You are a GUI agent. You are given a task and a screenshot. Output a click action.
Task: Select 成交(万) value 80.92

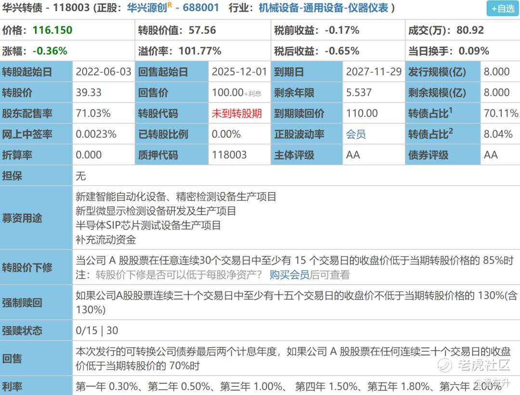(x=470, y=30)
